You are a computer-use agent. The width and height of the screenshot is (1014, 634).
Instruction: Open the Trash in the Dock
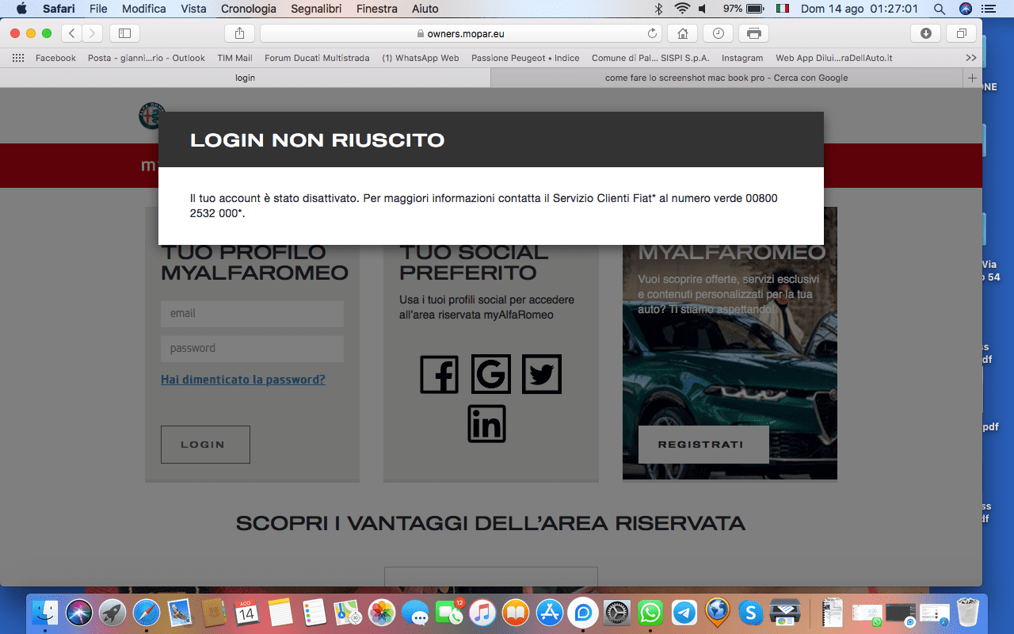coord(968,613)
